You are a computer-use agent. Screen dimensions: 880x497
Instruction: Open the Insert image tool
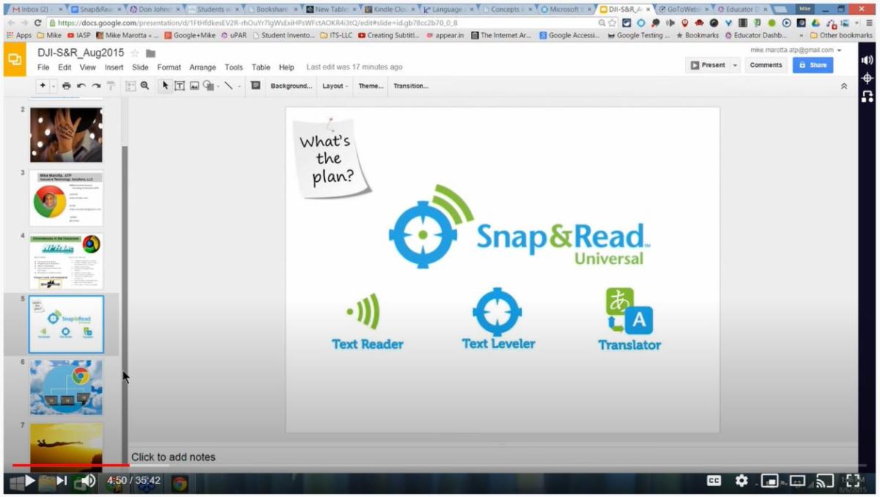(x=194, y=86)
